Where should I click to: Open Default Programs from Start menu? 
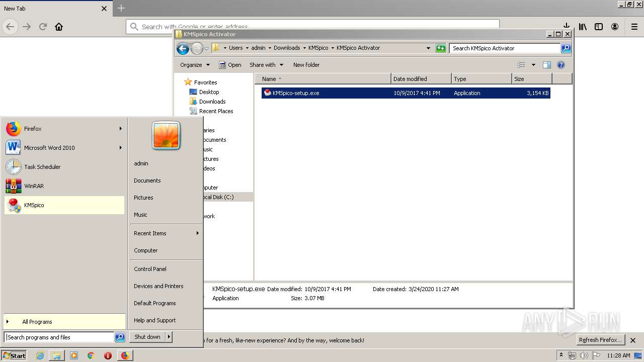pyautogui.click(x=155, y=303)
